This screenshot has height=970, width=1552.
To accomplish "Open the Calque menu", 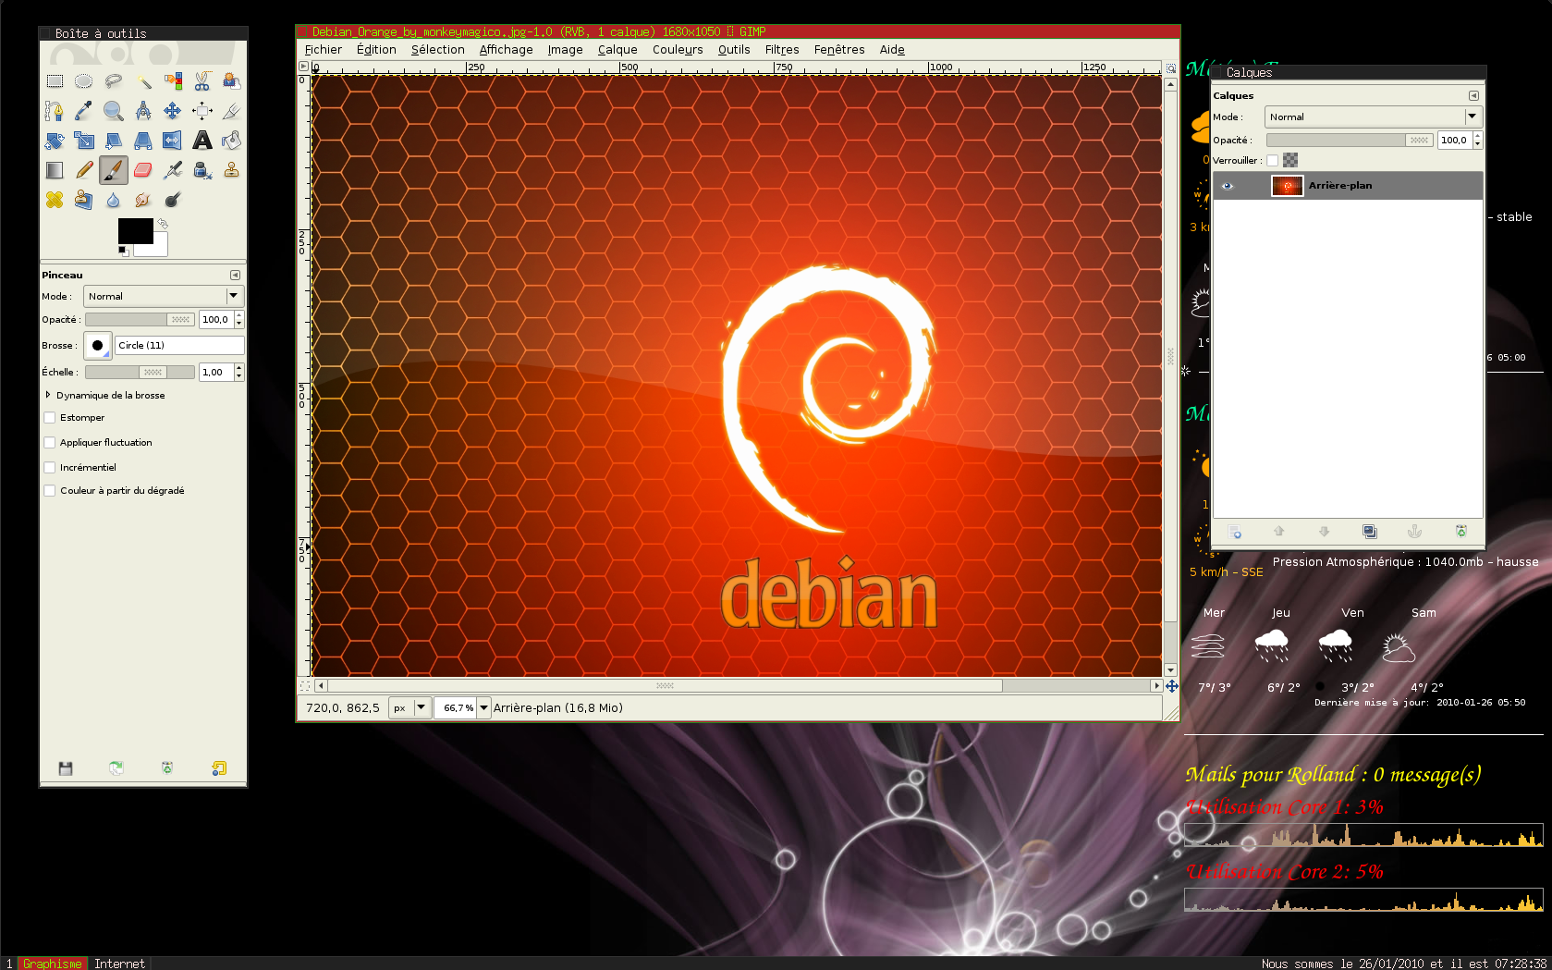I will point(617,50).
